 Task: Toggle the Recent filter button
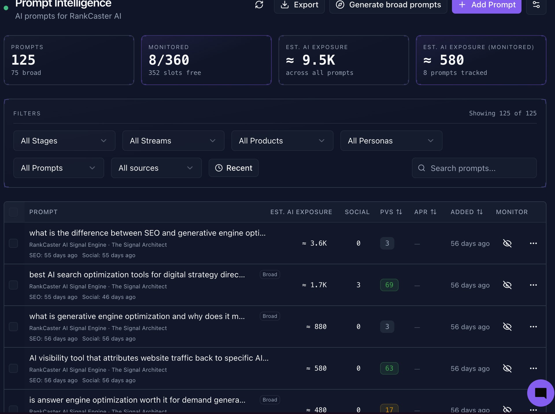coord(234,168)
